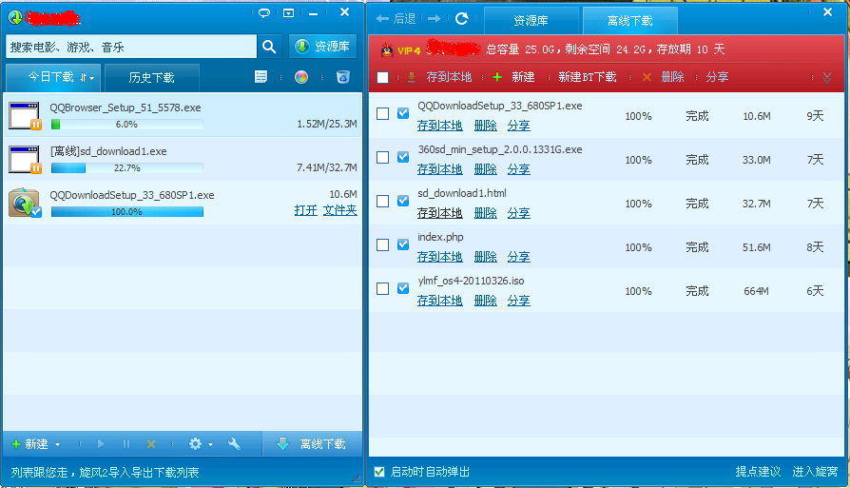Click 打开 link for QQDownloadSetup

pos(306,210)
